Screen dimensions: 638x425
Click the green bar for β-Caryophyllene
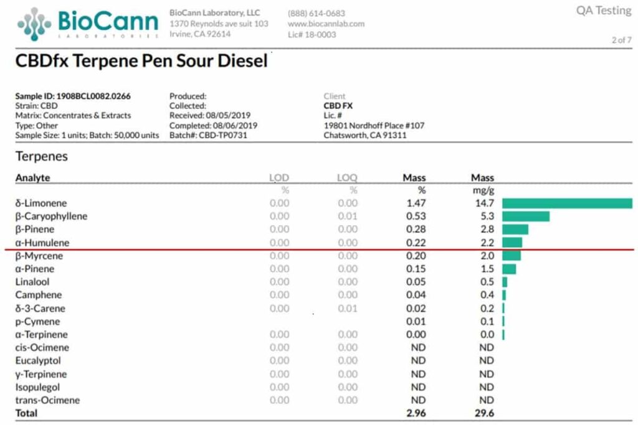(526, 217)
